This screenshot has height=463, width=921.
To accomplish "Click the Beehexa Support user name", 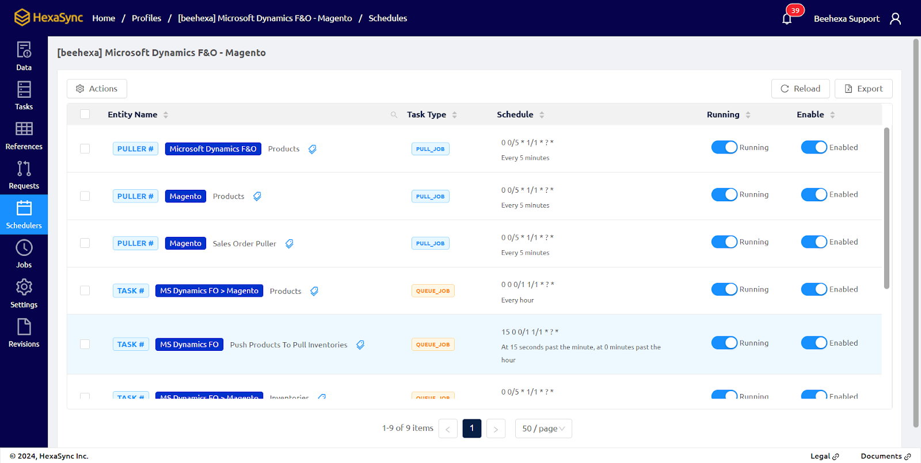I will (x=846, y=19).
